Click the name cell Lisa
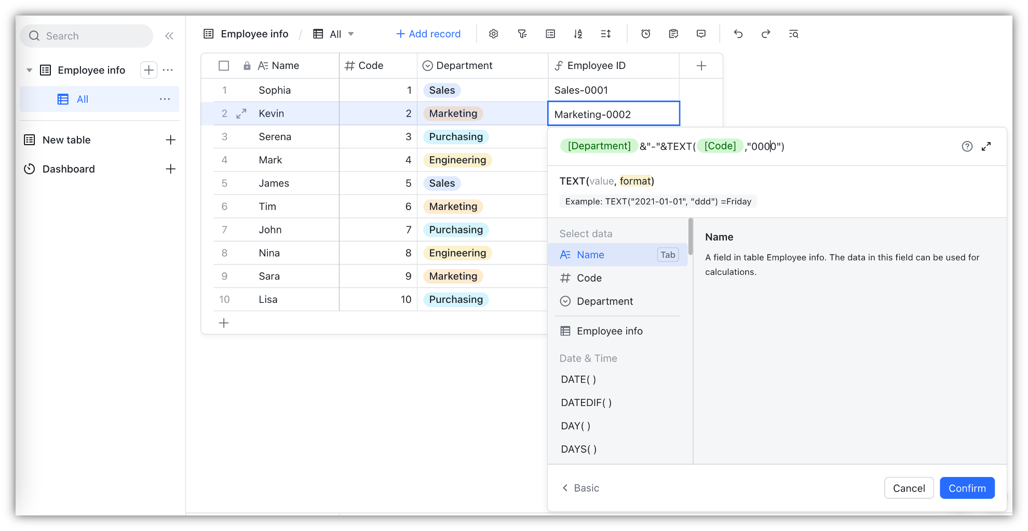The width and height of the screenshot is (1028, 531). [268, 300]
